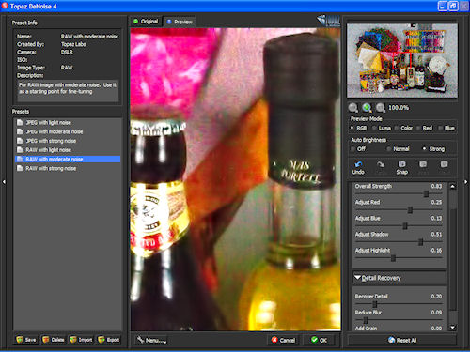Viewport: 470px width, 352px height.
Task: Click the Redo arrow icon
Action: (x=381, y=164)
